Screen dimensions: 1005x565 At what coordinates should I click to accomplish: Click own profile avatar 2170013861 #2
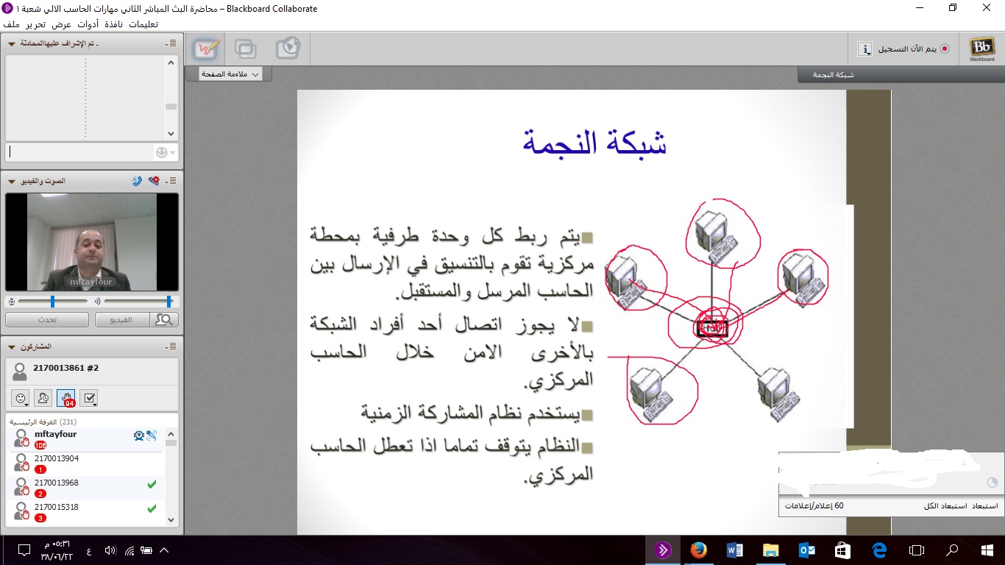coord(20,372)
